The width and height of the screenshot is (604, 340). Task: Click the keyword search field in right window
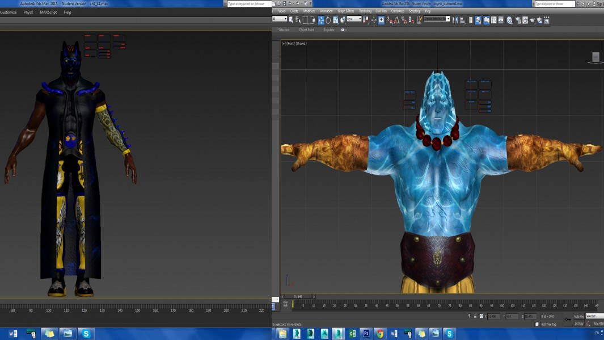[x=555, y=3]
